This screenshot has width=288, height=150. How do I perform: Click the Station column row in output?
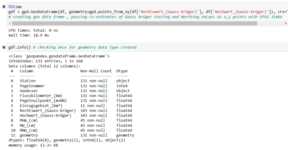28,81
